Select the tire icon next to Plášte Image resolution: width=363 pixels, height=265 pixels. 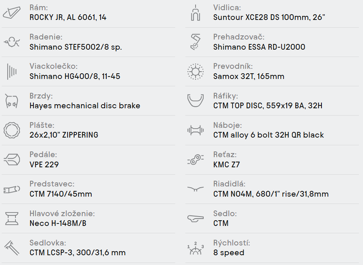pos(12,130)
